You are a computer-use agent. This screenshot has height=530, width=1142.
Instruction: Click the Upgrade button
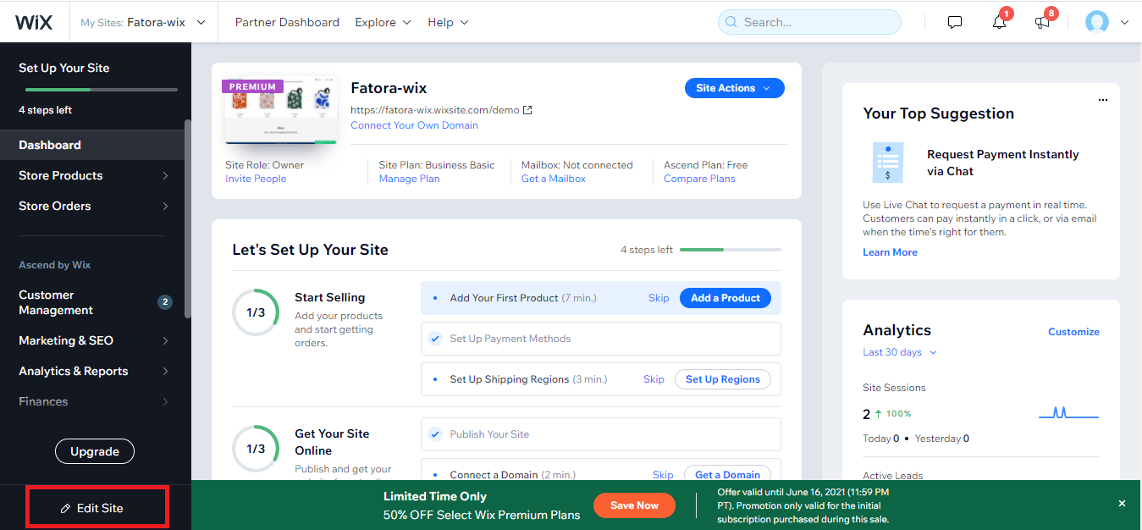pyautogui.click(x=95, y=451)
